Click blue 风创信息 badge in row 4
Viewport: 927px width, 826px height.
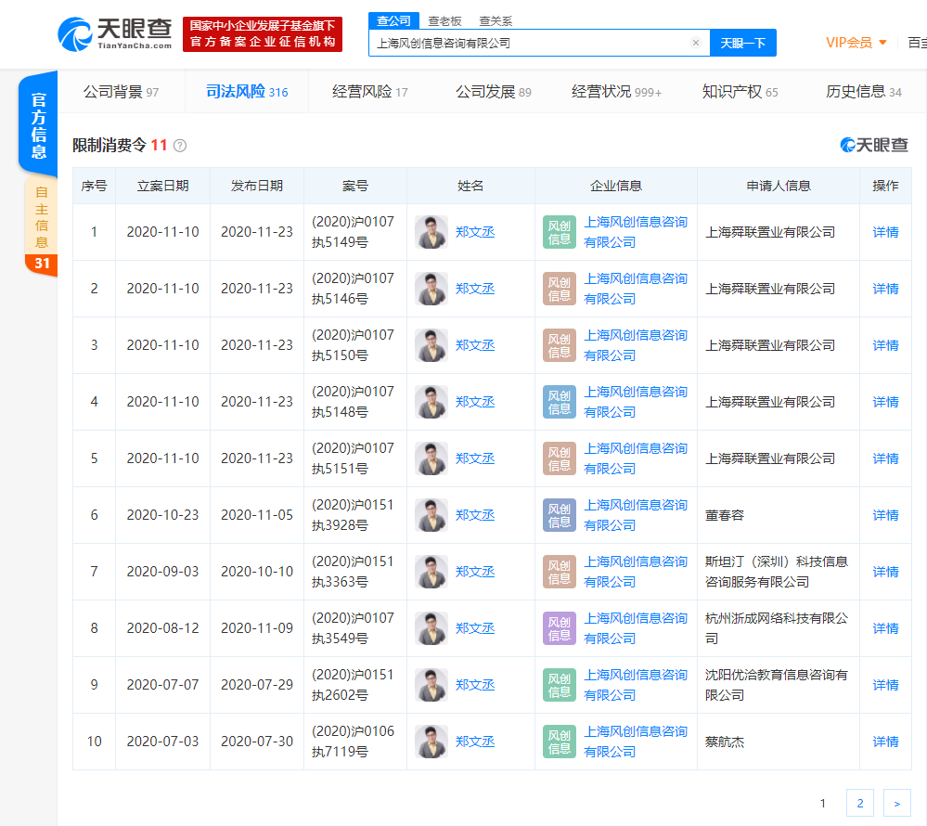pyautogui.click(x=560, y=402)
